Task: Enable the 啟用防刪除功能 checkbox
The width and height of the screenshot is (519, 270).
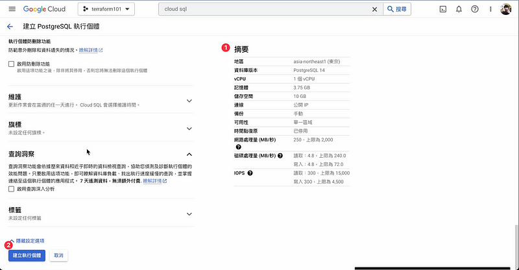Action: click(x=11, y=64)
